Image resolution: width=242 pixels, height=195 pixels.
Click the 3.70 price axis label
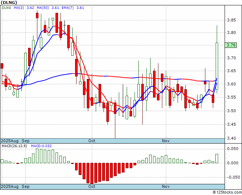[231, 58]
